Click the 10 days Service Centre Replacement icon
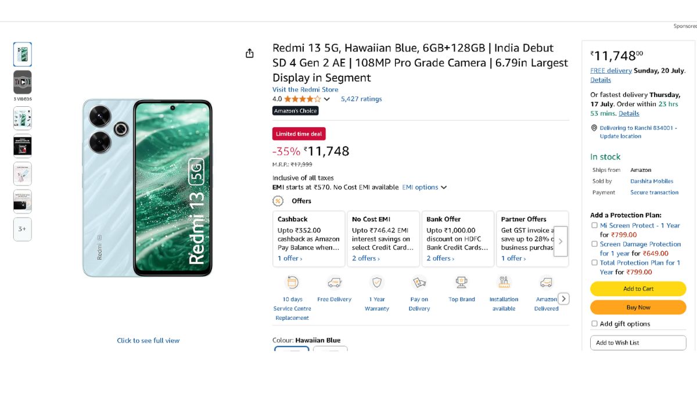Image resolution: width=697 pixels, height=418 pixels. click(x=293, y=283)
